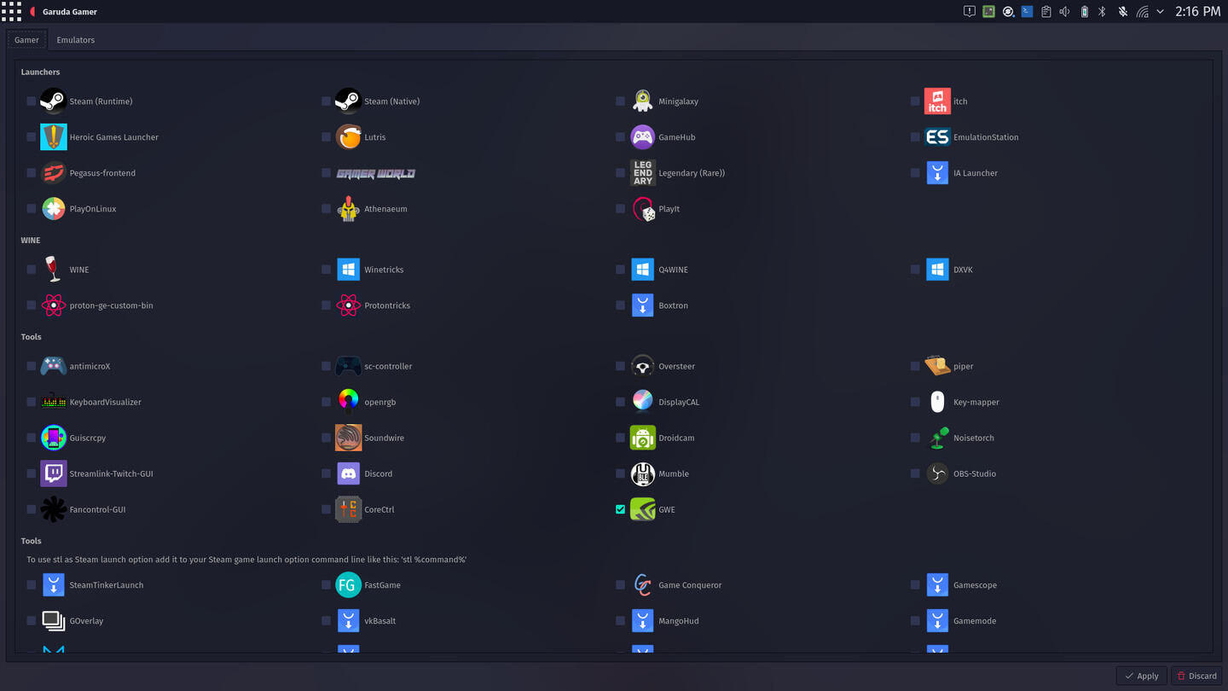The height and width of the screenshot is (691, 1228).
Task: Open the Bluetooth tray icon
Action: pos(1102,12)
